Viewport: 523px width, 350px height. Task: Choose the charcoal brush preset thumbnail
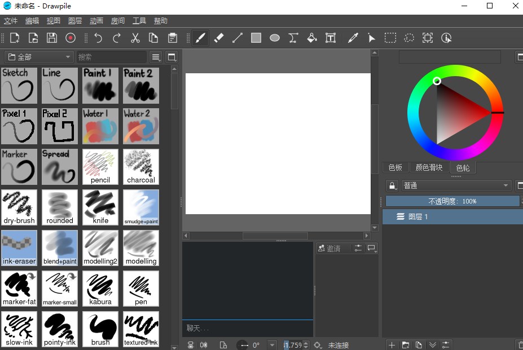140,166
